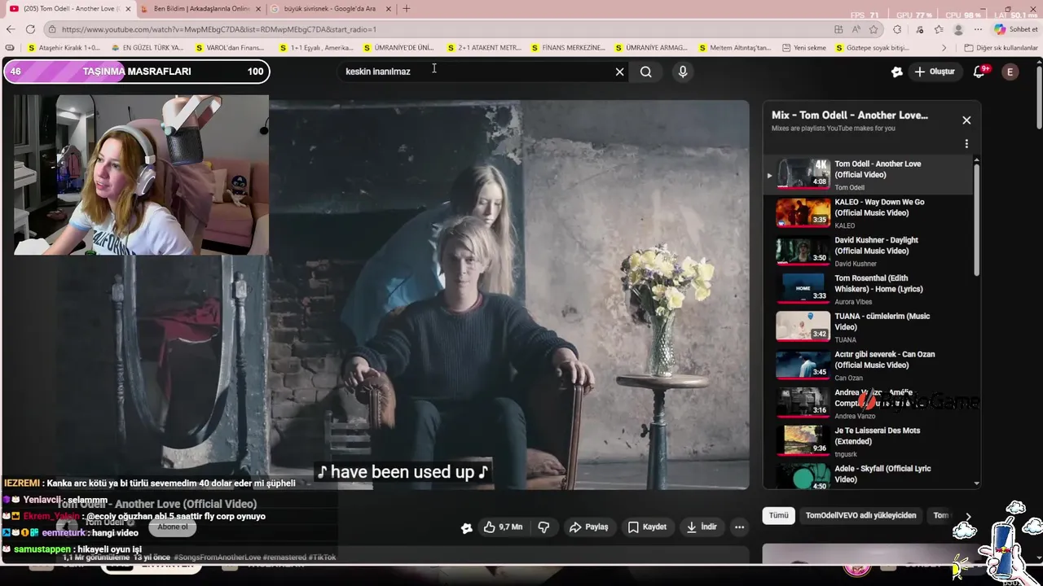The width and height of the screenshot is (1043, 586).
Task: Open the media control music-note icon
Action: click(918, 29)
